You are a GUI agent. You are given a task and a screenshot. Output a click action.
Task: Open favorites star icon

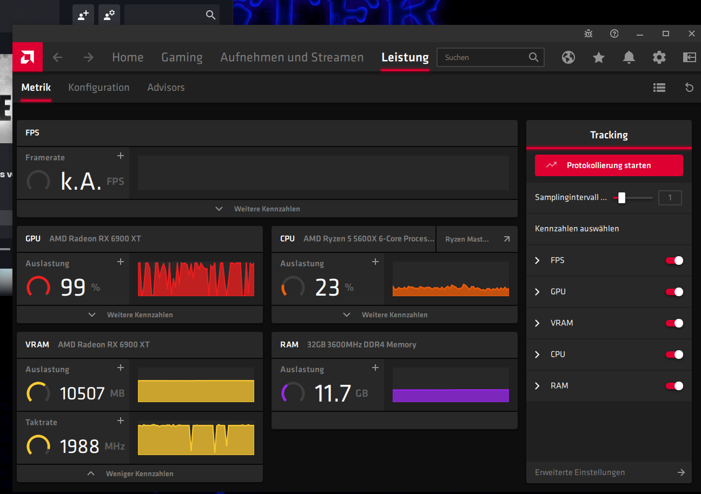tap(598, 57)
